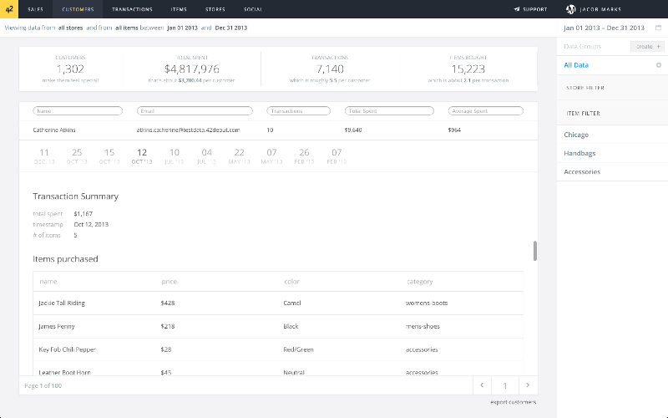Click the gear icon next to All Data
This screenshot has width=668, height=418.
659,65
